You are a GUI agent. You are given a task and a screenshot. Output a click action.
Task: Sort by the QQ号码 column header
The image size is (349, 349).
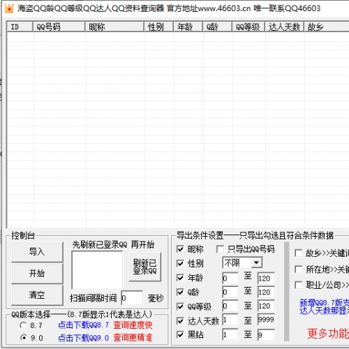click(x=59, y=27)
